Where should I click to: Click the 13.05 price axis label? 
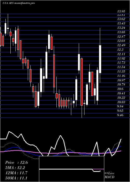121,32
